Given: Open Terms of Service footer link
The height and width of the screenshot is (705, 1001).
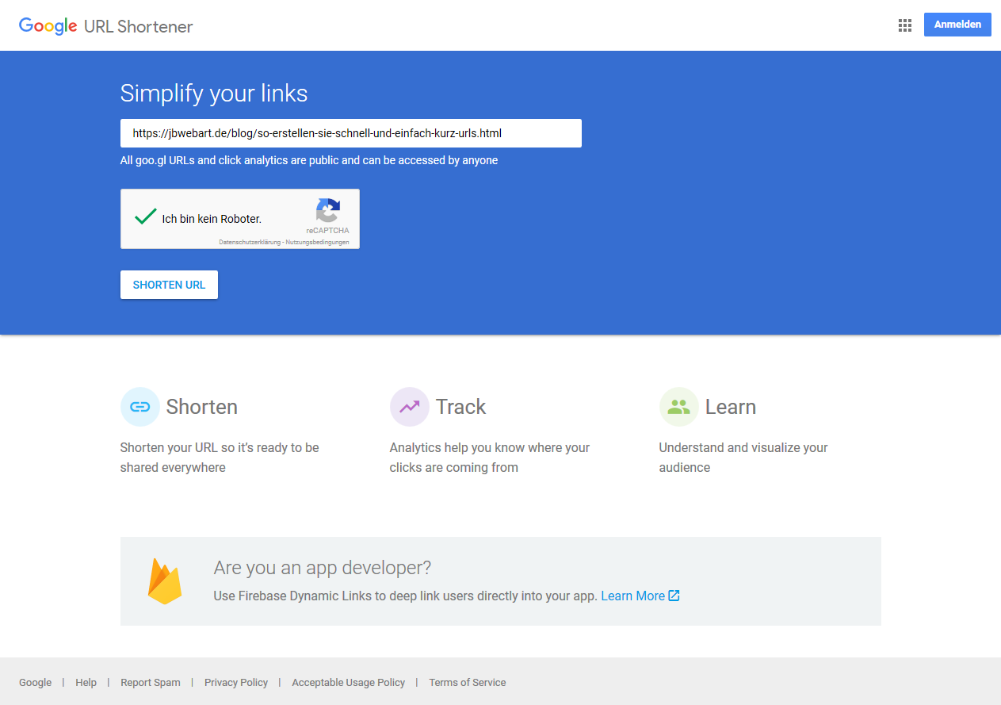Looking at the screenshot, I should [x=467, y=682].
